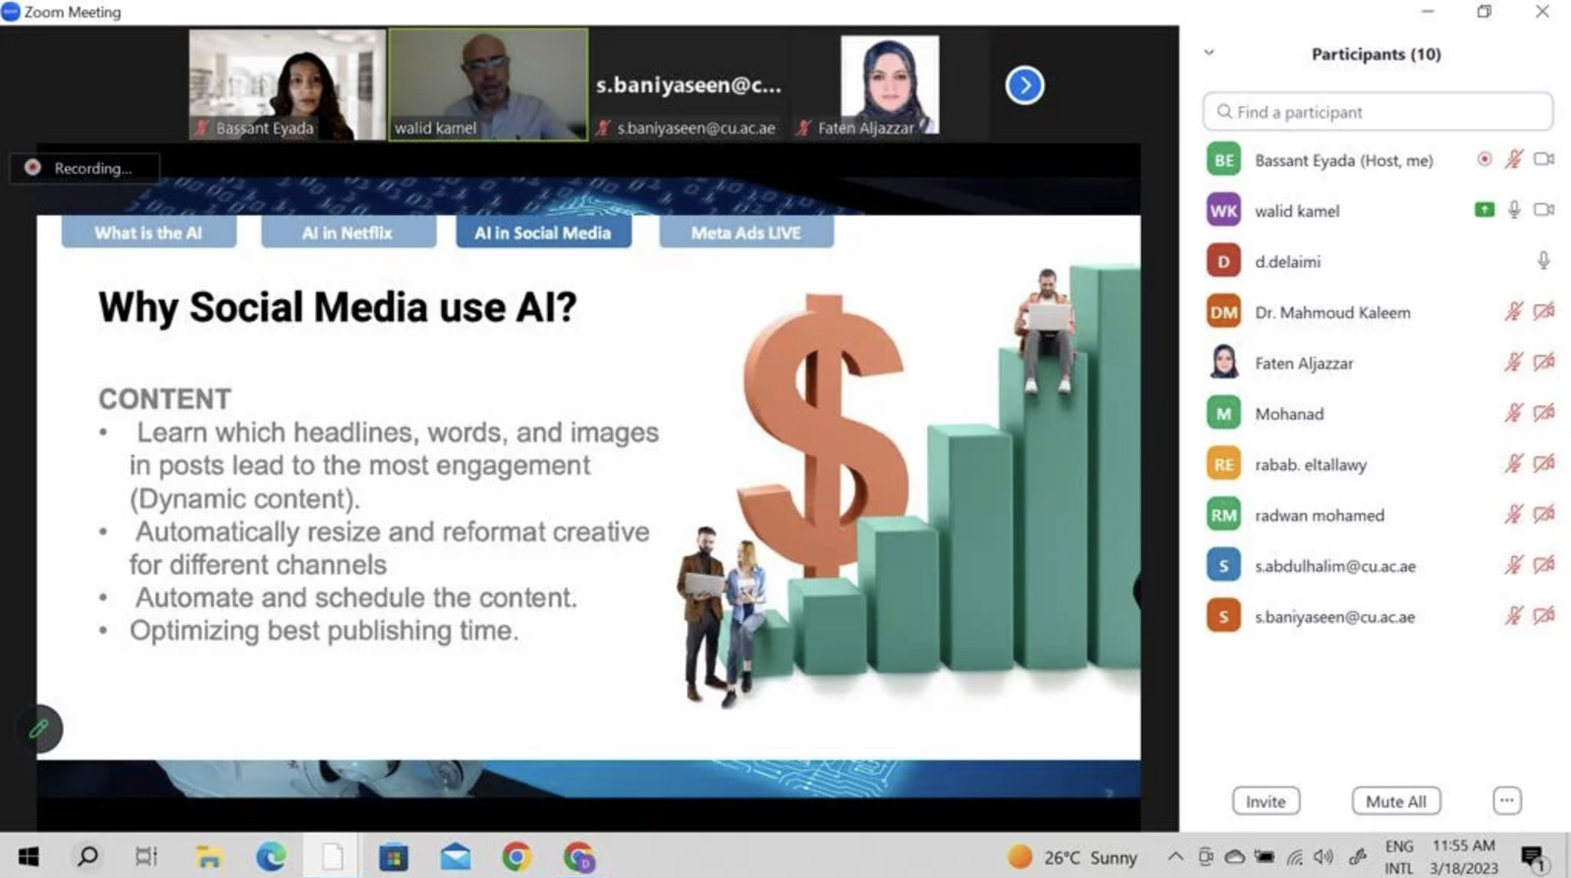Open the ENG INTL language switcher

tap(1399, 856)
